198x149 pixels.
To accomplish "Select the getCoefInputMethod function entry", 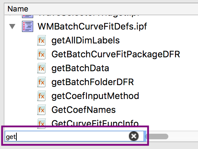I will (x=95, y=96).
